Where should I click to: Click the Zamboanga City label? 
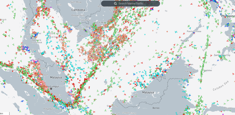[222, 55]
